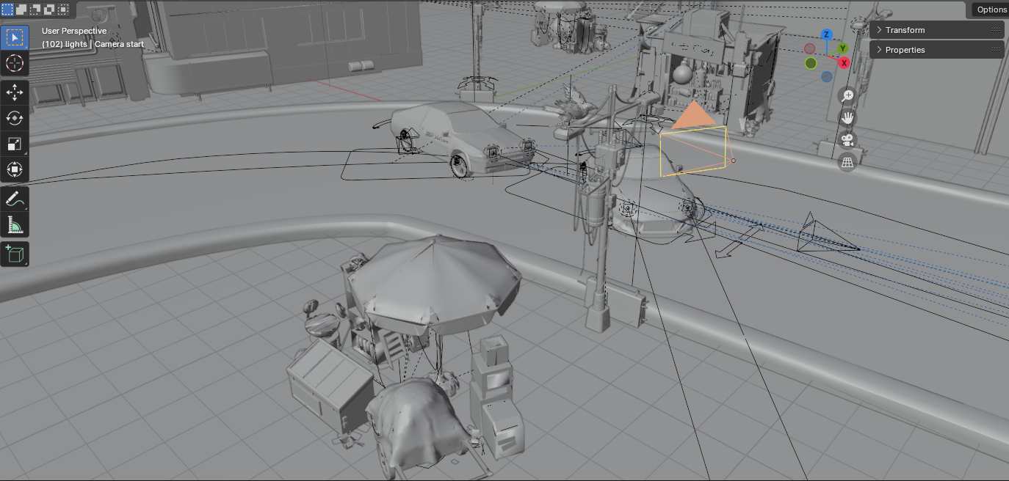Activate the 3D Cursor tool

[15, 63]
